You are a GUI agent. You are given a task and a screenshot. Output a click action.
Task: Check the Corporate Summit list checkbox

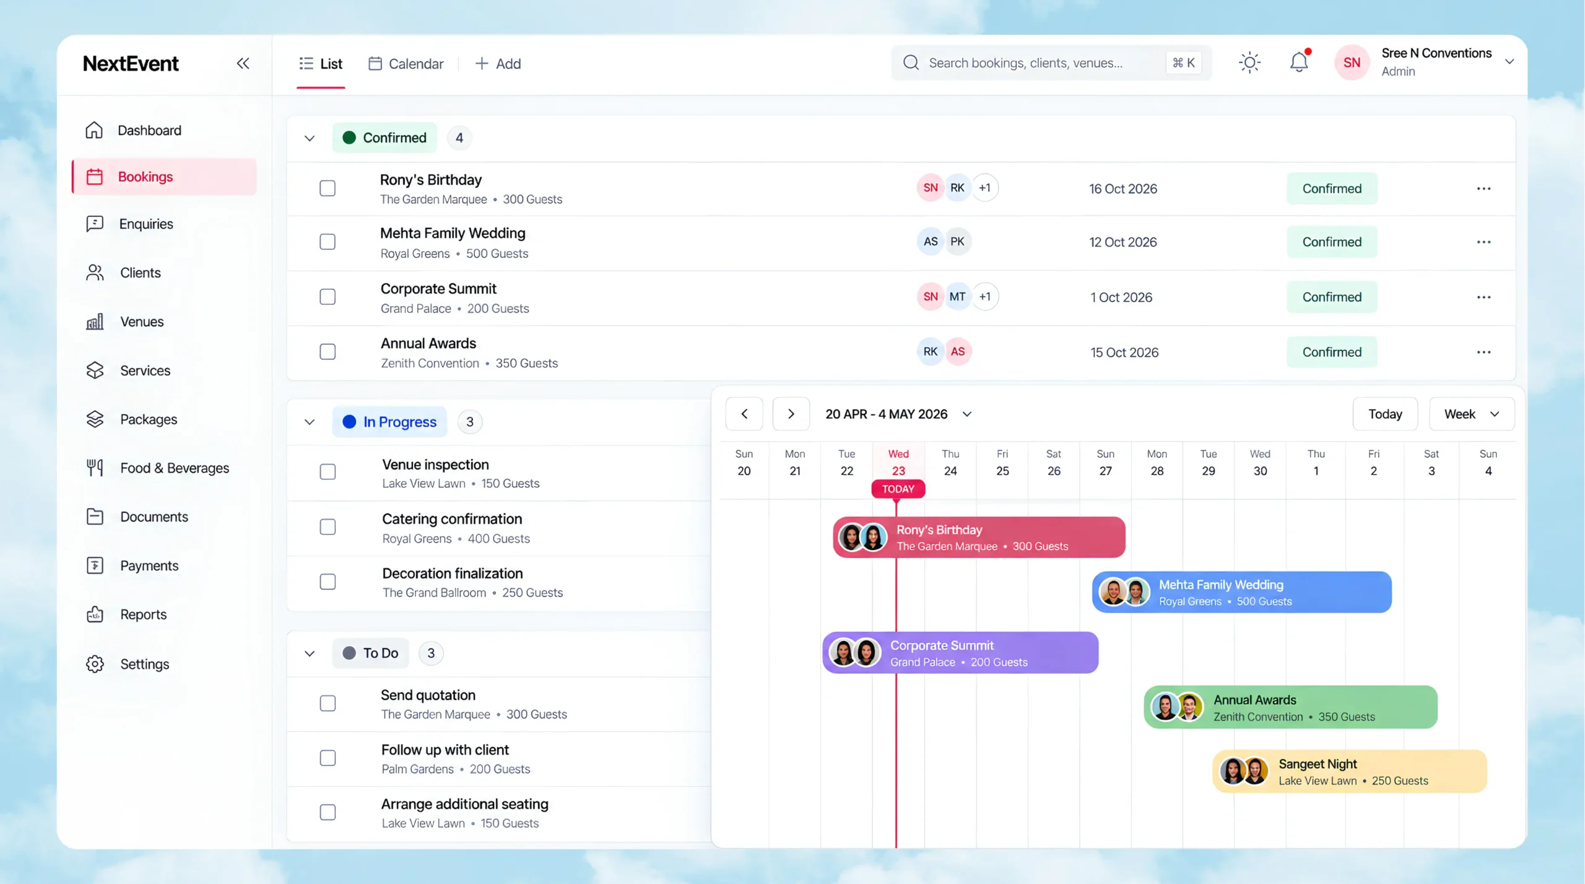tap(328, 297)
